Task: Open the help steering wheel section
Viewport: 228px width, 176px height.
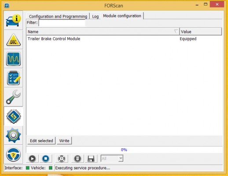Action: click(x=13, y=154)
